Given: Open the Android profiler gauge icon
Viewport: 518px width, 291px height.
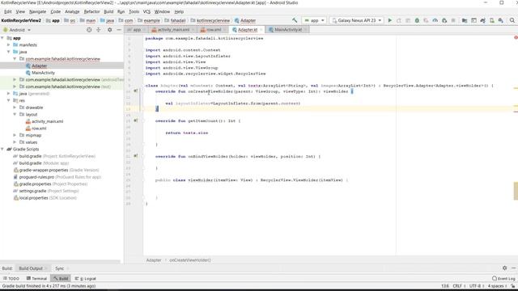Looking at the screenshot, I should (435, 20).
